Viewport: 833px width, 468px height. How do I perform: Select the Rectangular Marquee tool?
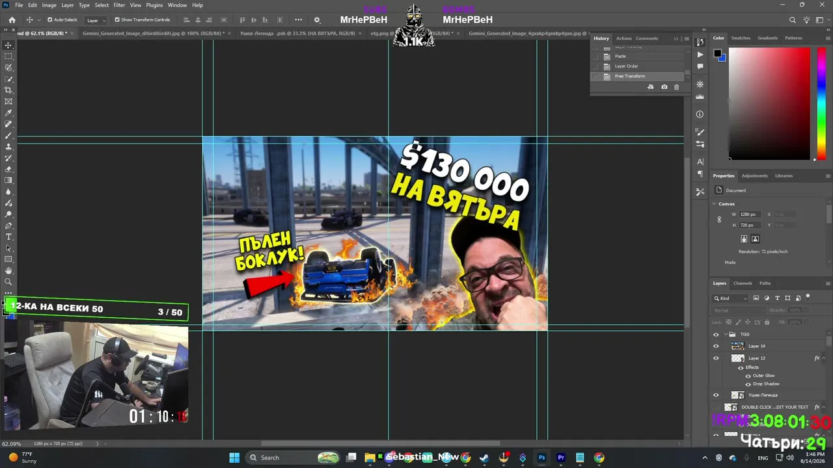click(x=8, y=57)
